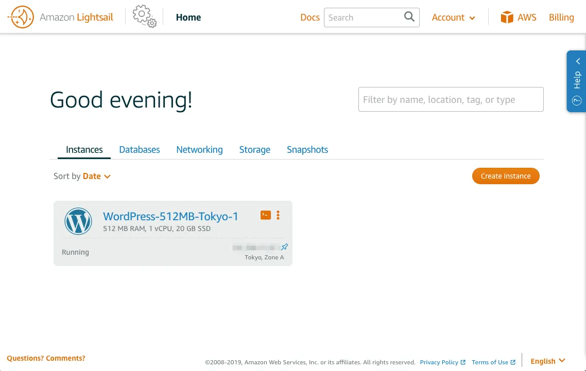Open browser SSH terminal for WordPress instance
Image resolution: width=586 pixels, height=371 pixels.
(x=266, y=216)
